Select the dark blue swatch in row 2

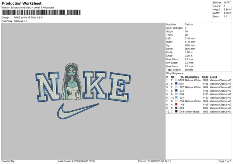176,84
